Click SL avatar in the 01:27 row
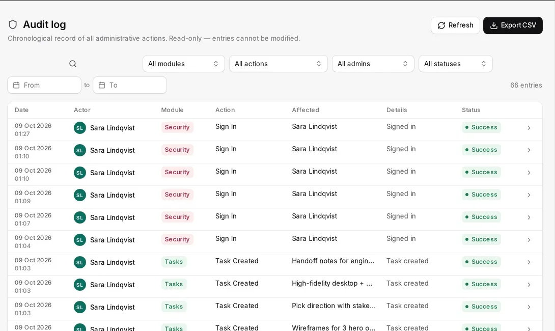The image size is (555, 331). (x=79, y=128)
